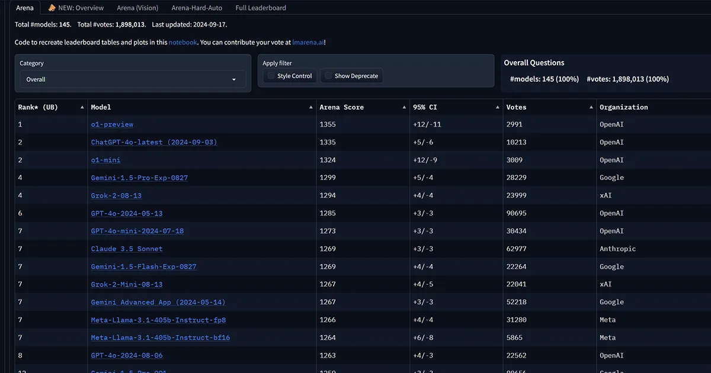Sort by Arena Score arrow icon

pyautogui.click(x=404, y=107)
